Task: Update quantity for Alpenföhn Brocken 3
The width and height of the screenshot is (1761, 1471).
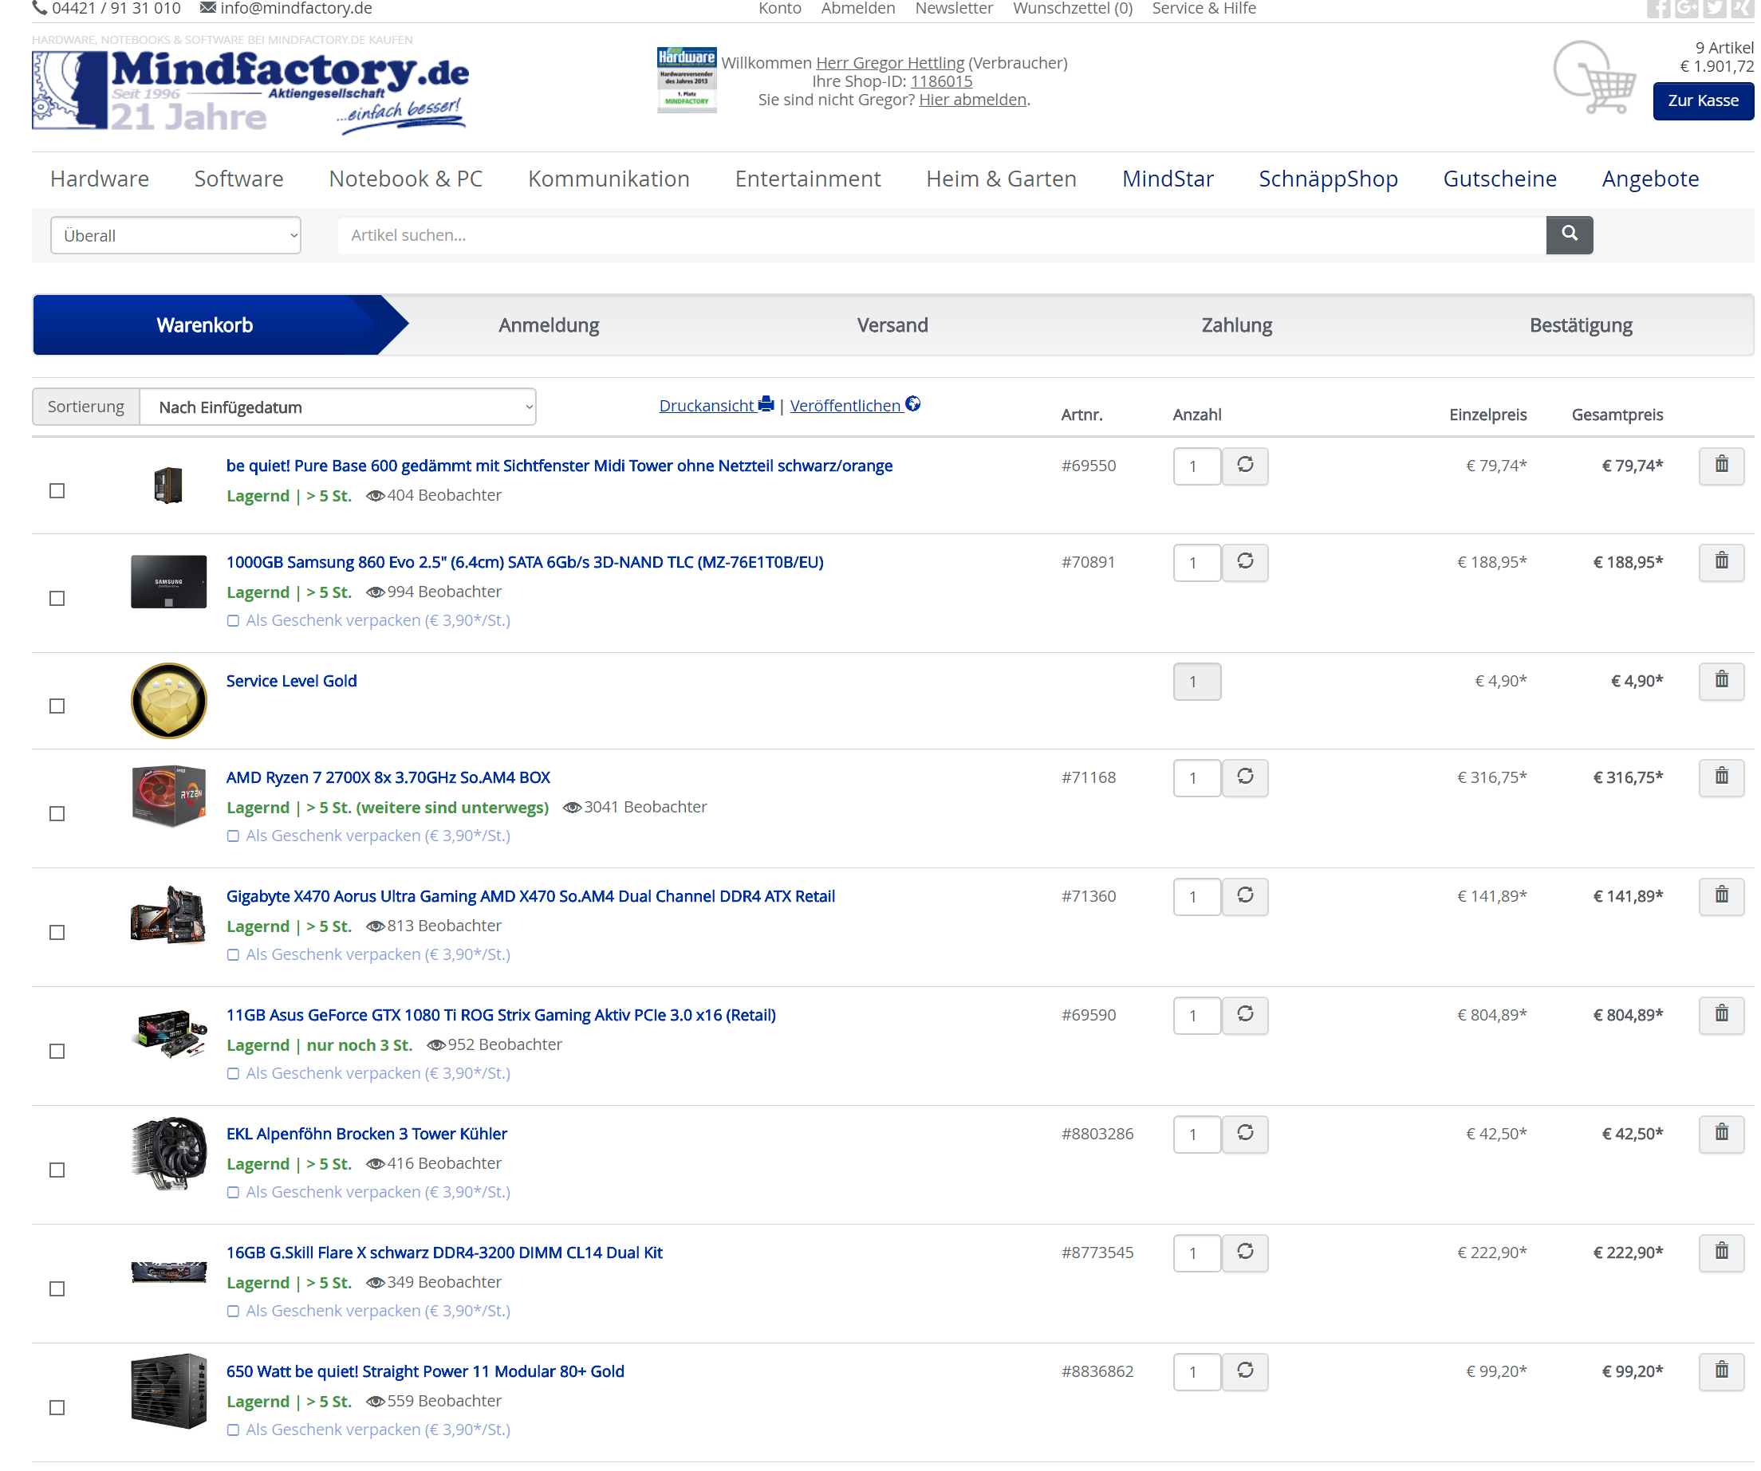Action: click(1245, 1134)
